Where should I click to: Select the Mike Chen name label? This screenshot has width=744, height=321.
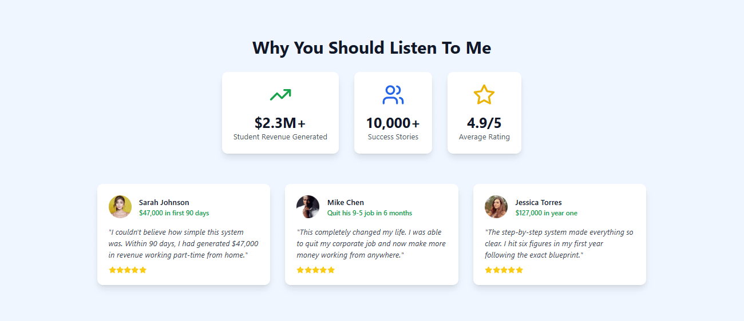coord(346,202)
